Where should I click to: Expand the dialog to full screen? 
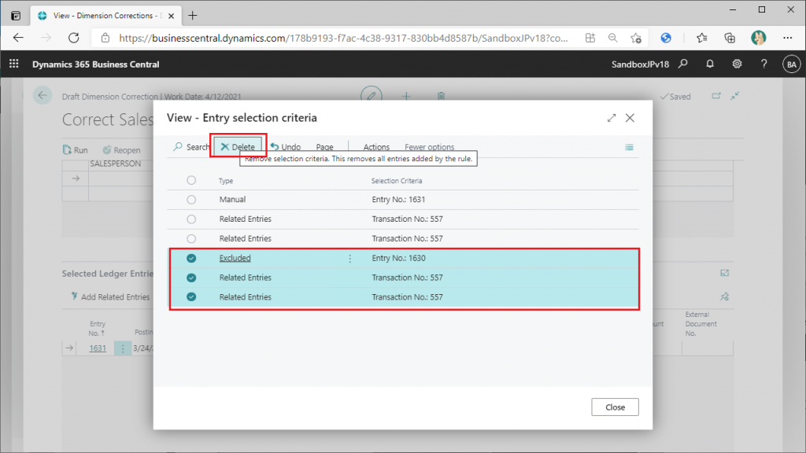(x=612, y=118)
